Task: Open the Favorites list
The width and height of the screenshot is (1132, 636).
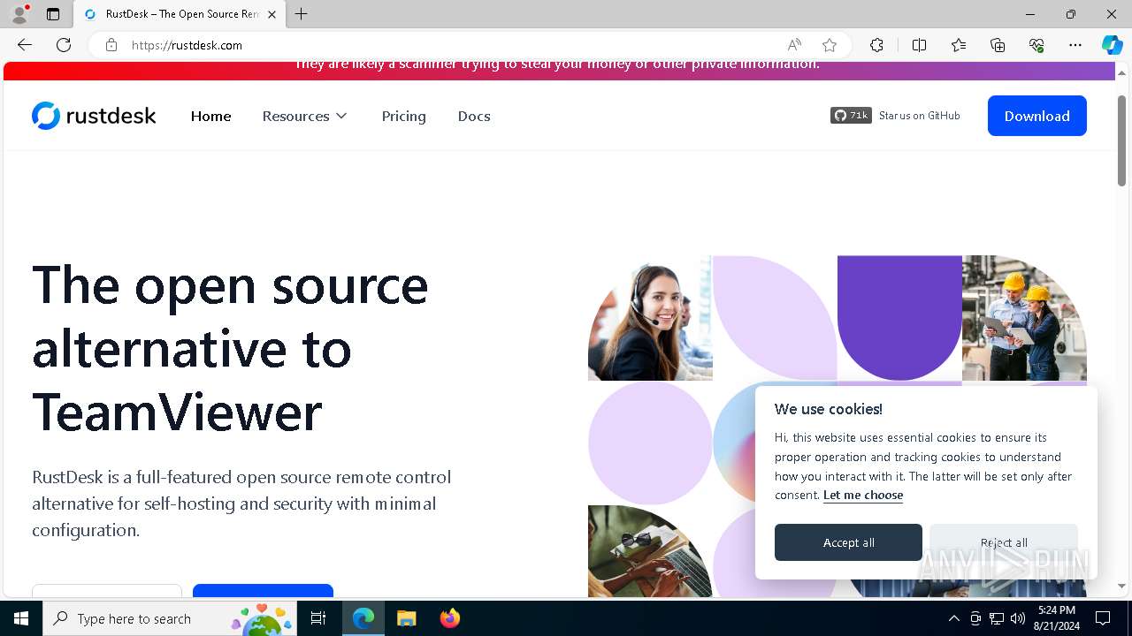Action: coord(959,45)
